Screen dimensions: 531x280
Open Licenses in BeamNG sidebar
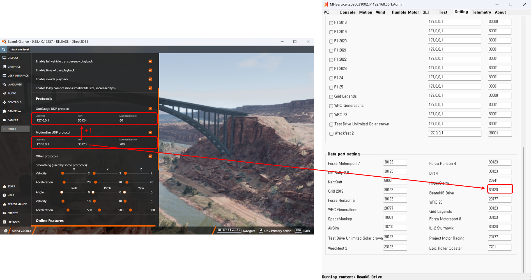coord(15,222)
